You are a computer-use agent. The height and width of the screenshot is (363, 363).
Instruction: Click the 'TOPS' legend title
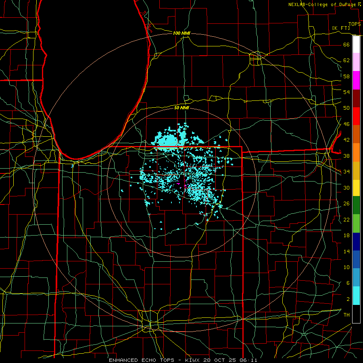pos(355,24)
